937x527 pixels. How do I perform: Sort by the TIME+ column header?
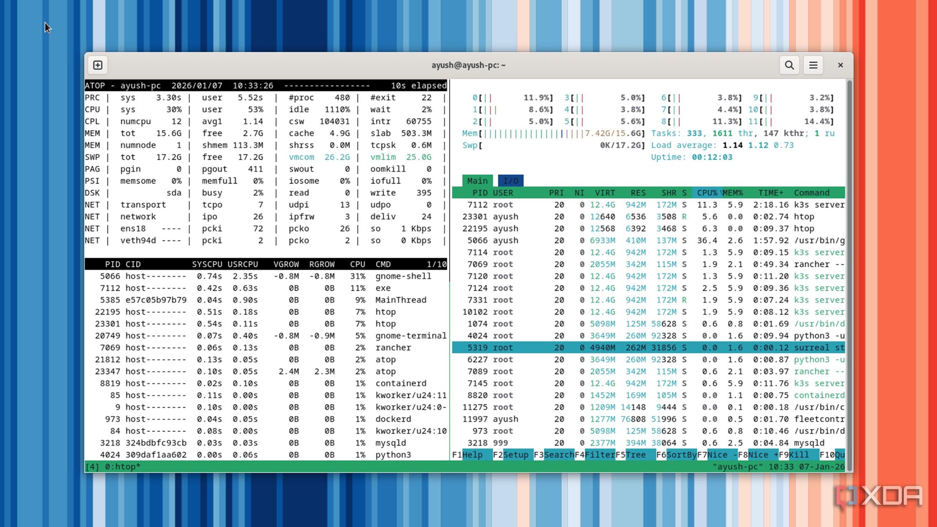click(771, 193)
